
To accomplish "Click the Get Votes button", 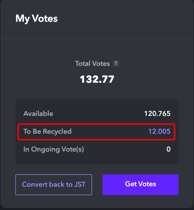I will coord(140,185).
